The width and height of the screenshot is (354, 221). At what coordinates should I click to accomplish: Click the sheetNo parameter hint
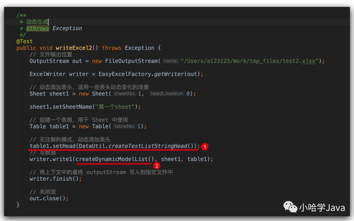(x=124, y=94)
